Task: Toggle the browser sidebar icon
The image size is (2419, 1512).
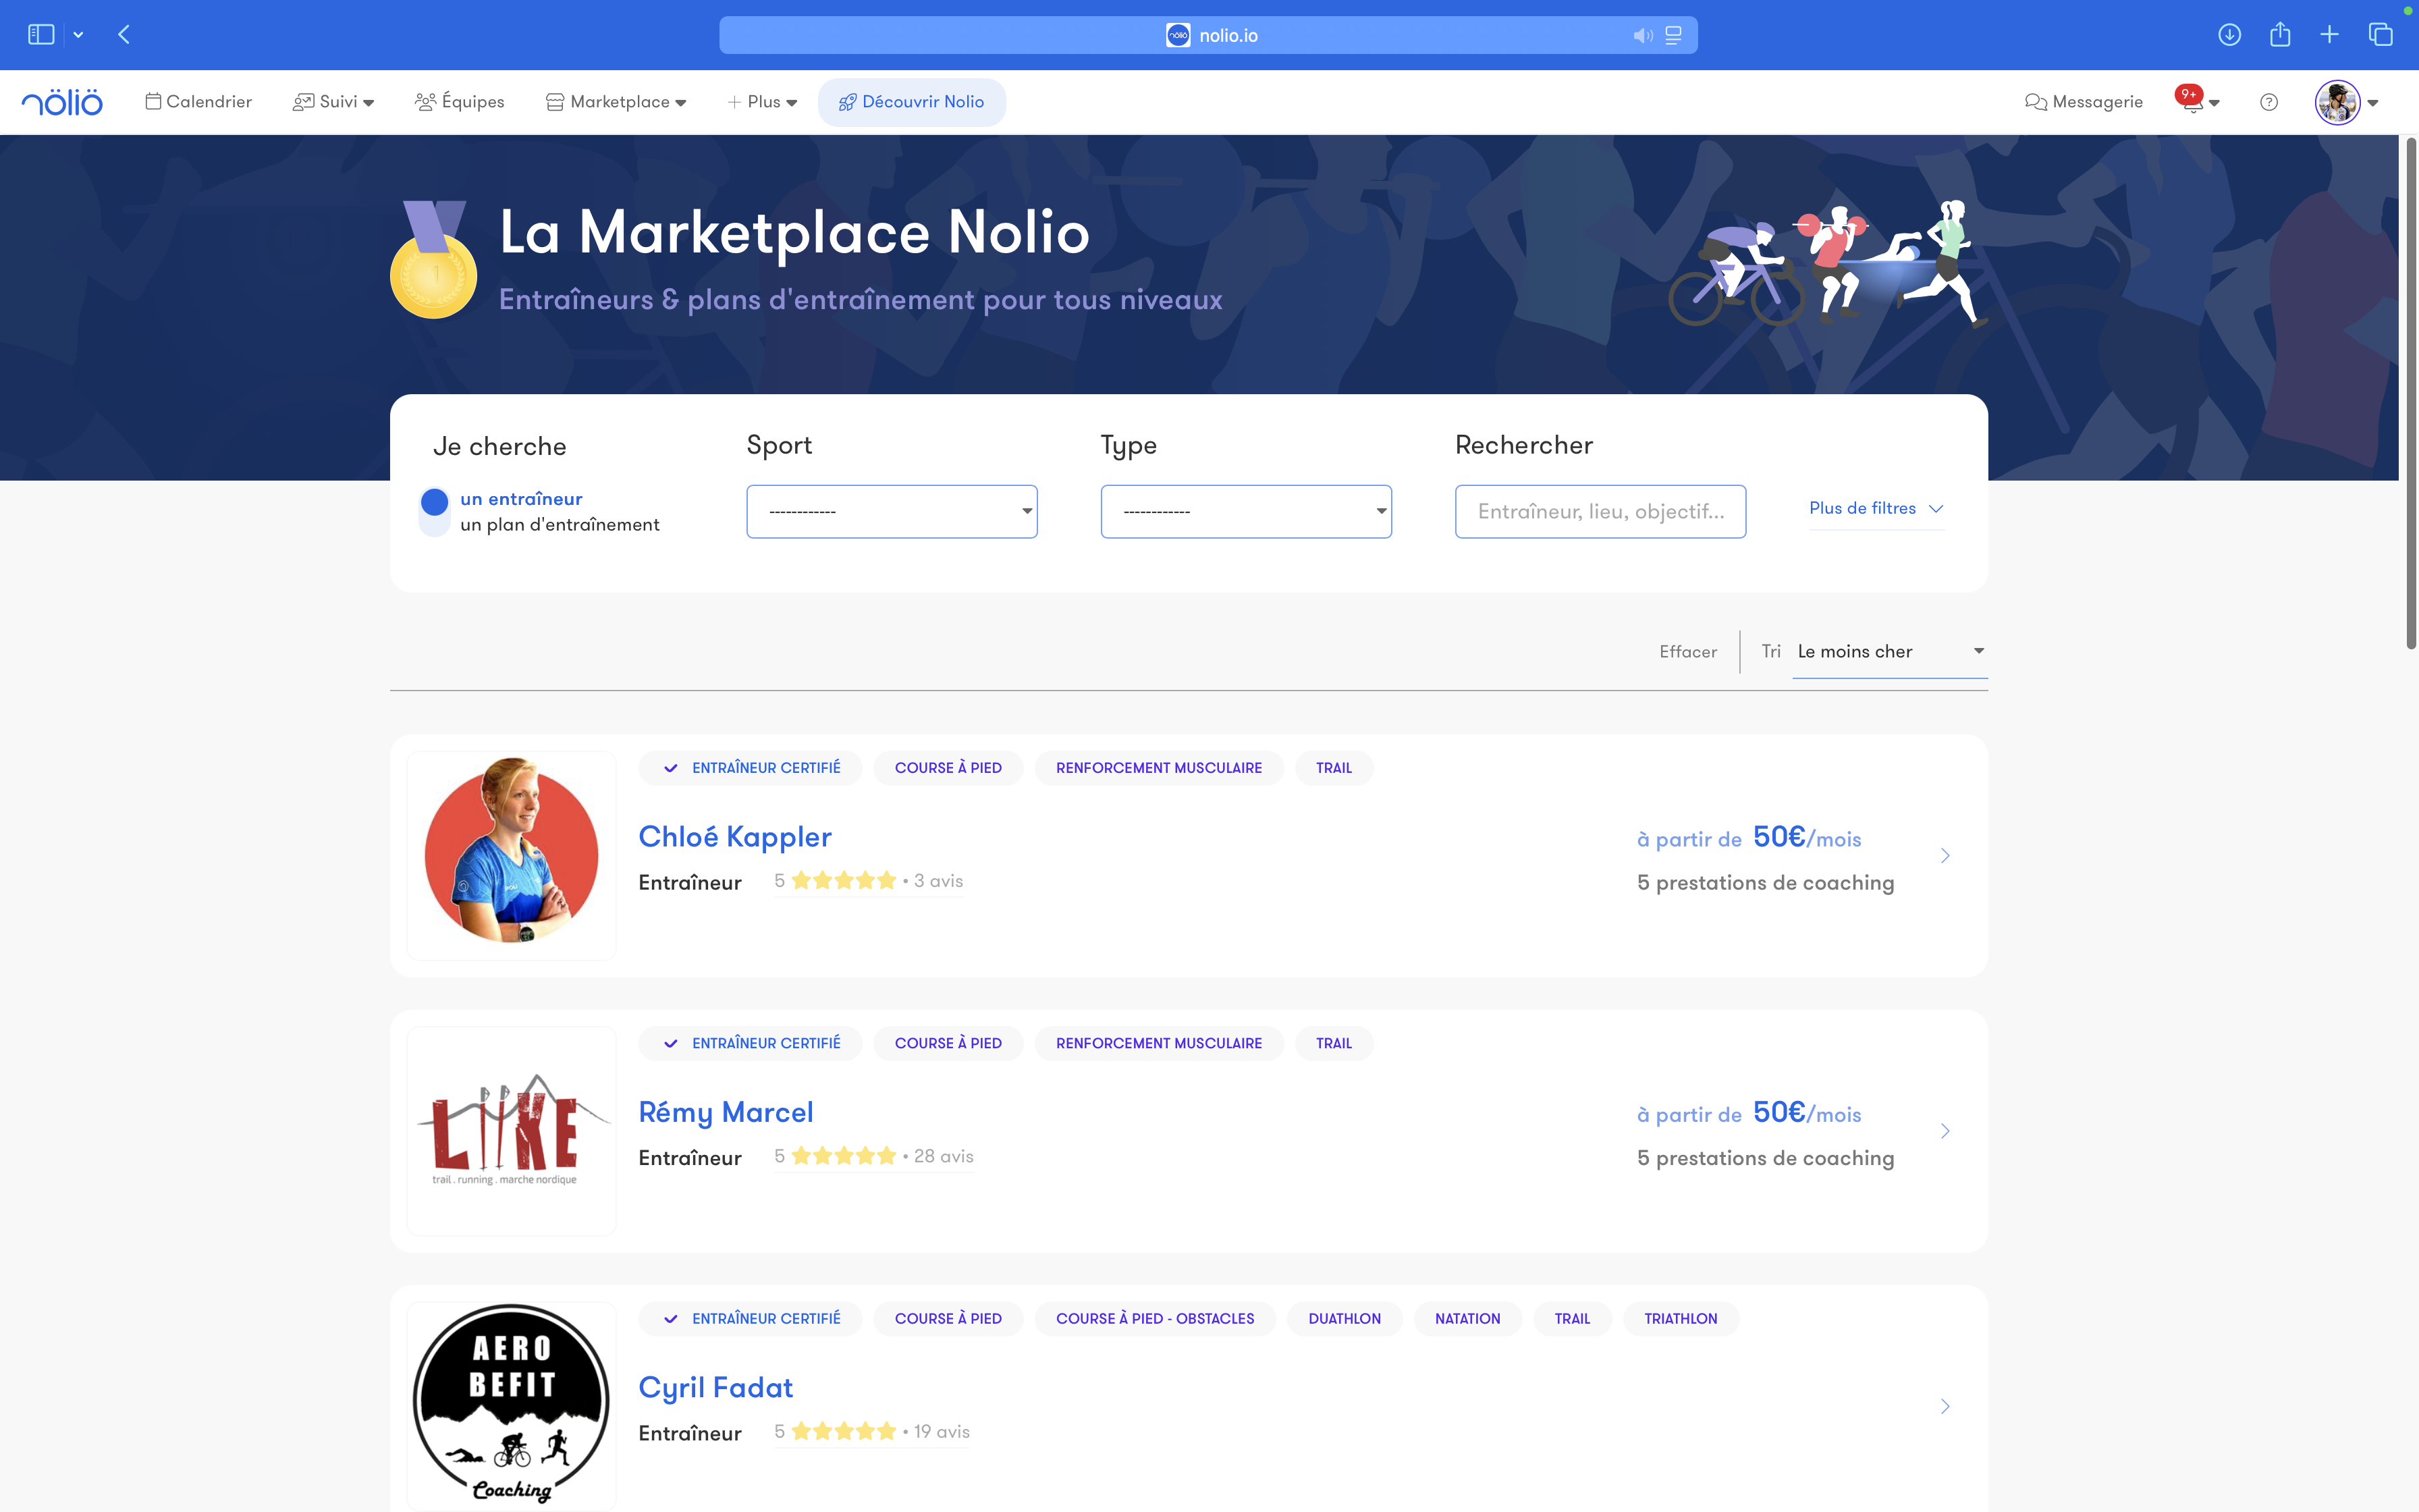Action: click(x=41, y=35)
